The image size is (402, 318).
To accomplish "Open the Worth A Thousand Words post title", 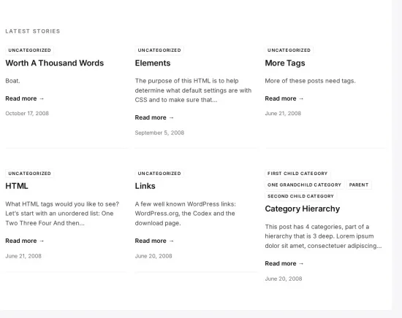I will coord(55,63).
